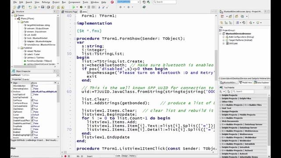Screen dimensions: 281x158
Task: Open the Object Inspector component selector dropdown
Action: 58,75
